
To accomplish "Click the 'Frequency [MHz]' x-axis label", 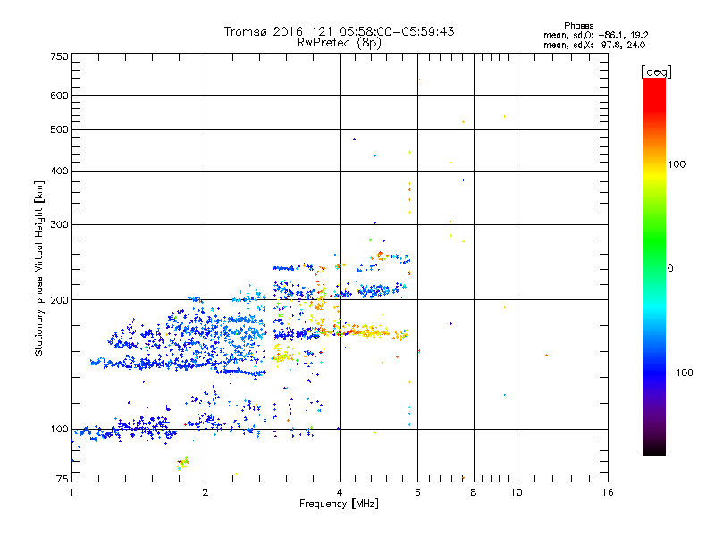I will (x=339, y=504).
